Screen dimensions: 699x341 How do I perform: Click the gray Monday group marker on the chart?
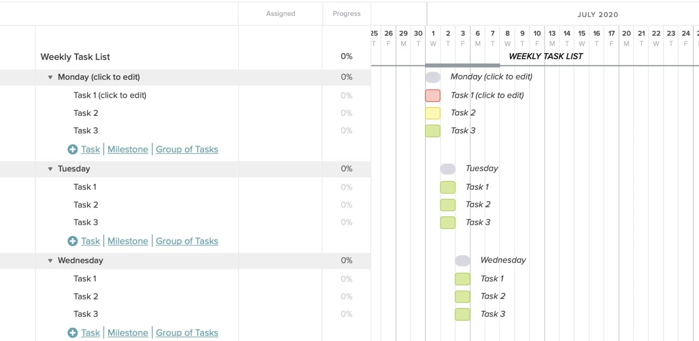click(432, 77)
